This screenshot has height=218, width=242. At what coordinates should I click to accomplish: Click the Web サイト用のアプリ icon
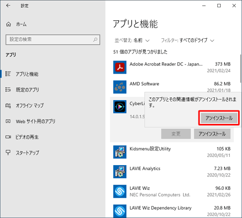tap(8, 121)
